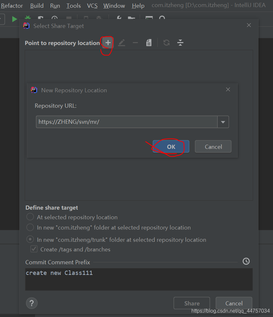
Task: Click inside the commit comment text area
Action: [x=139, y=279]
